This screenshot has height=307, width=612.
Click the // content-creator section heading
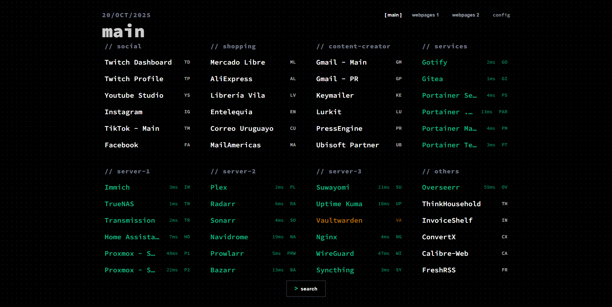353,46
